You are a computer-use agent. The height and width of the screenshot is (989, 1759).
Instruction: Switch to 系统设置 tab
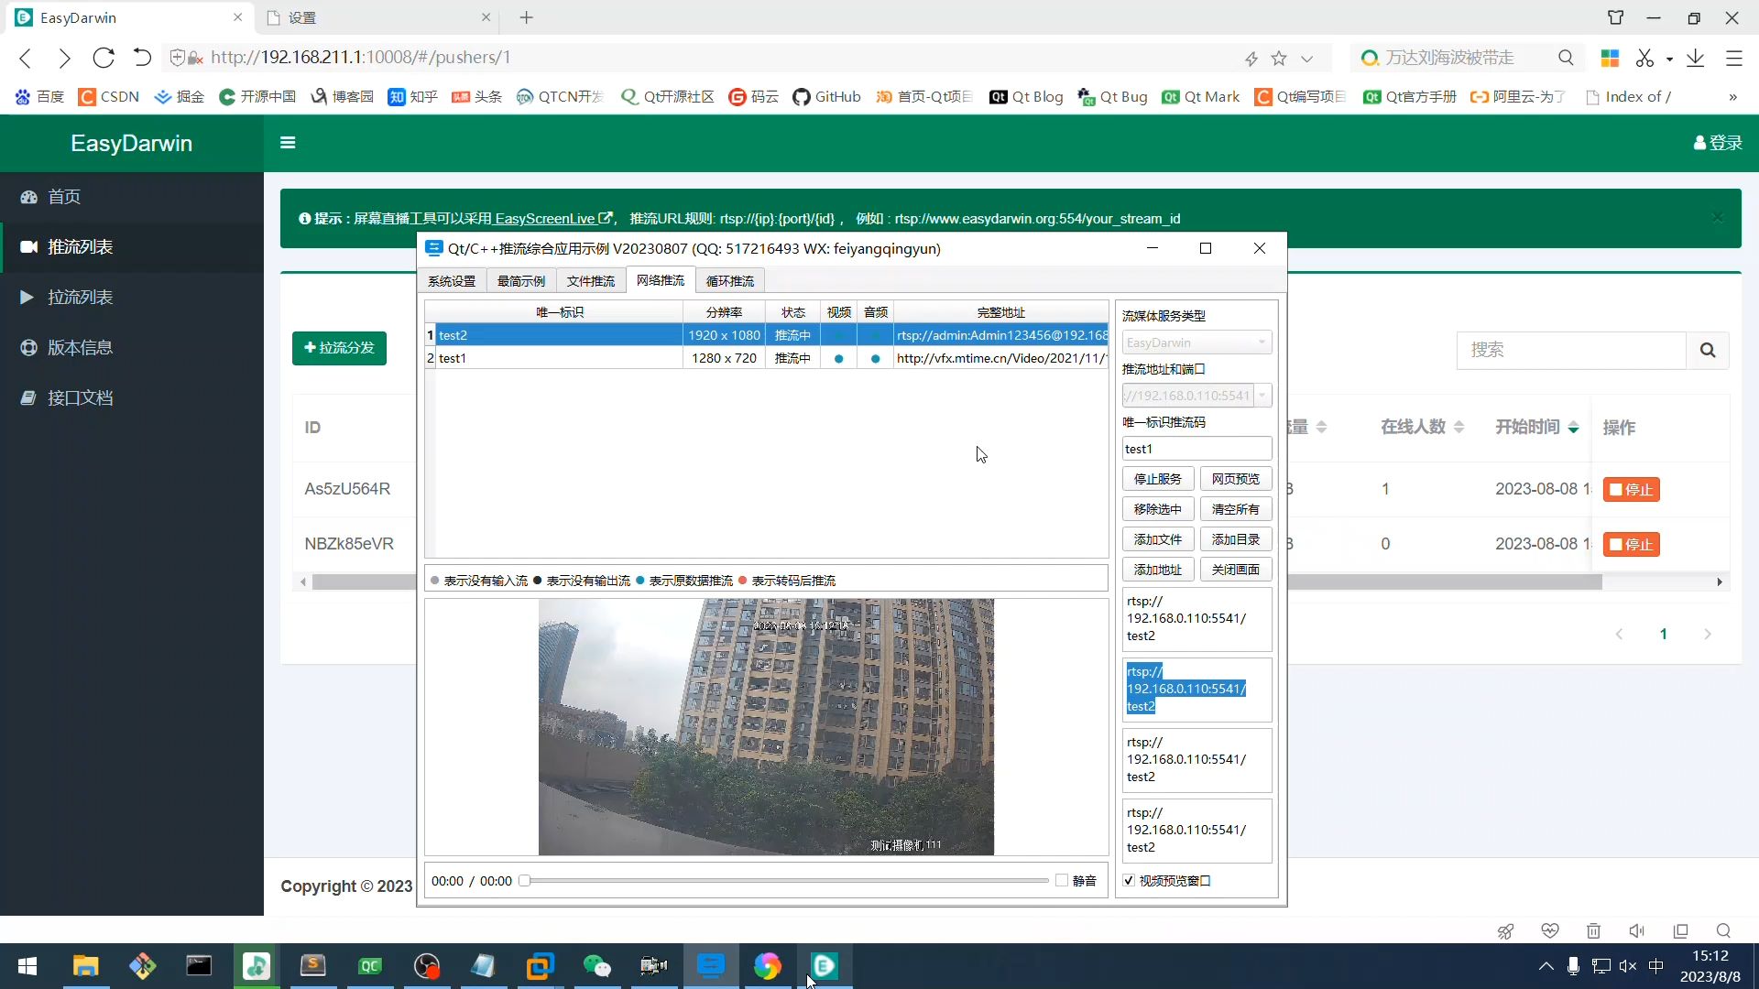452,281
